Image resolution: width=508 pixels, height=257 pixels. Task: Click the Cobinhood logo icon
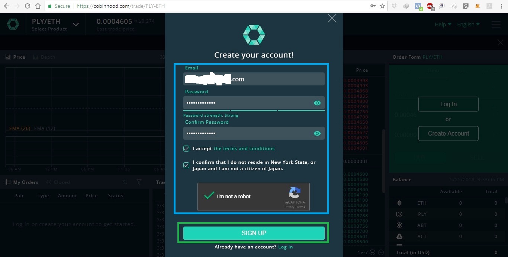coord(13,25)
